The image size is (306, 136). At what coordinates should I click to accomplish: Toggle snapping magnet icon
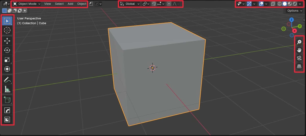point(154,4)
